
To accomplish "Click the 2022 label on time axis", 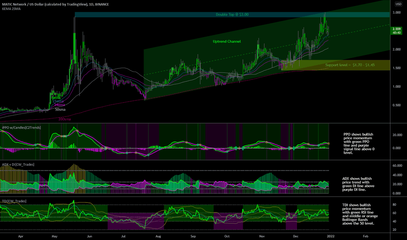I will (x=331, y=237).
